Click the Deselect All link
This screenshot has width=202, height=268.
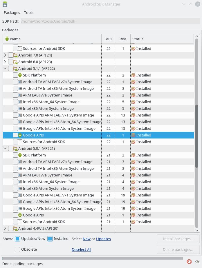pos(81,249)
